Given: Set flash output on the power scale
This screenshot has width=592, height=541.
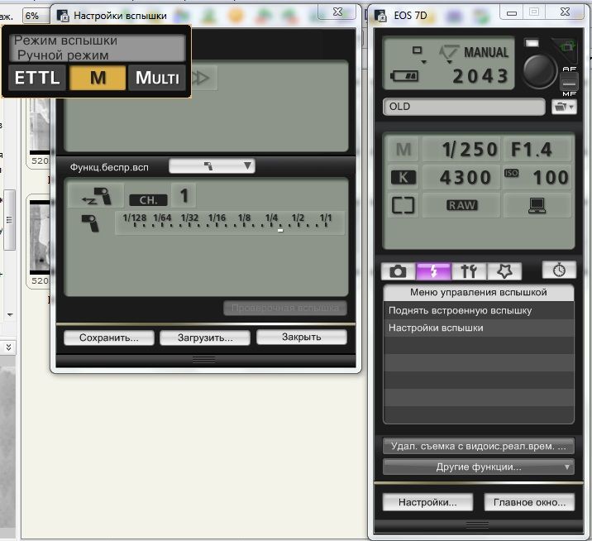Looking at the screenshot, I should click(230, 223).
